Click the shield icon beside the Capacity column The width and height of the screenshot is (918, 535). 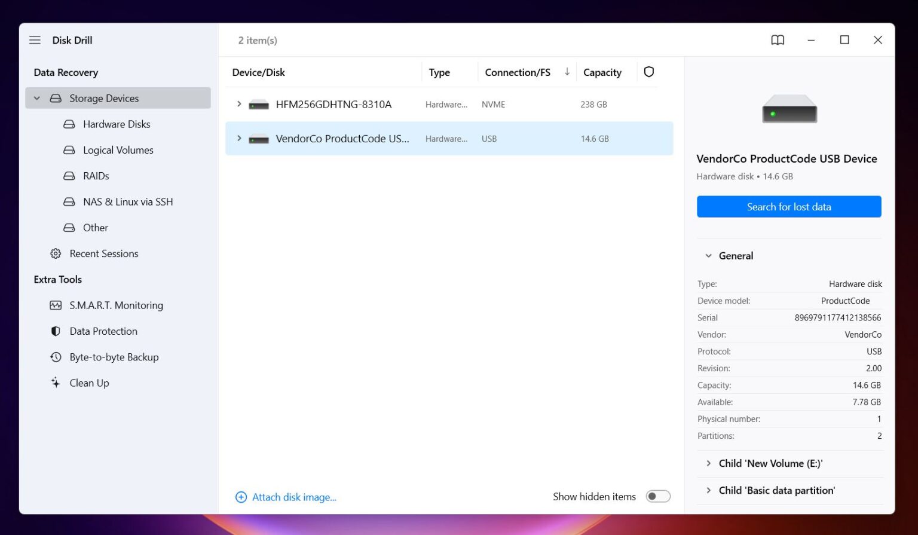(649, 72)
